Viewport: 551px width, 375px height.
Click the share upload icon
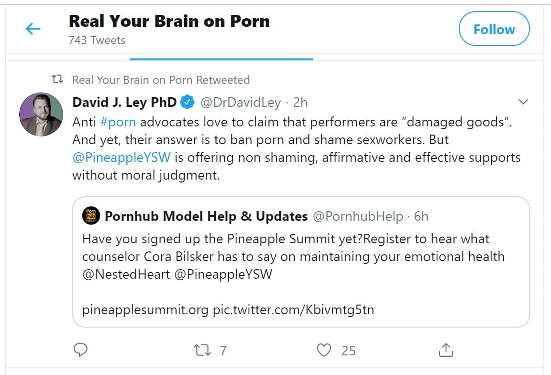click(x=445, y=350)
